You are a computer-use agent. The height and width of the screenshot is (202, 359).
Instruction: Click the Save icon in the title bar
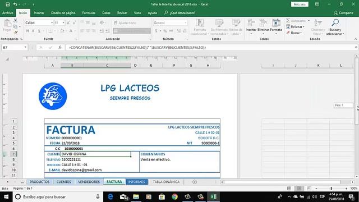[x=7, y=4]
